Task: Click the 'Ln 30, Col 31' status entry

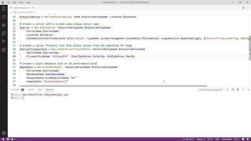Action: tap(188, 139)
